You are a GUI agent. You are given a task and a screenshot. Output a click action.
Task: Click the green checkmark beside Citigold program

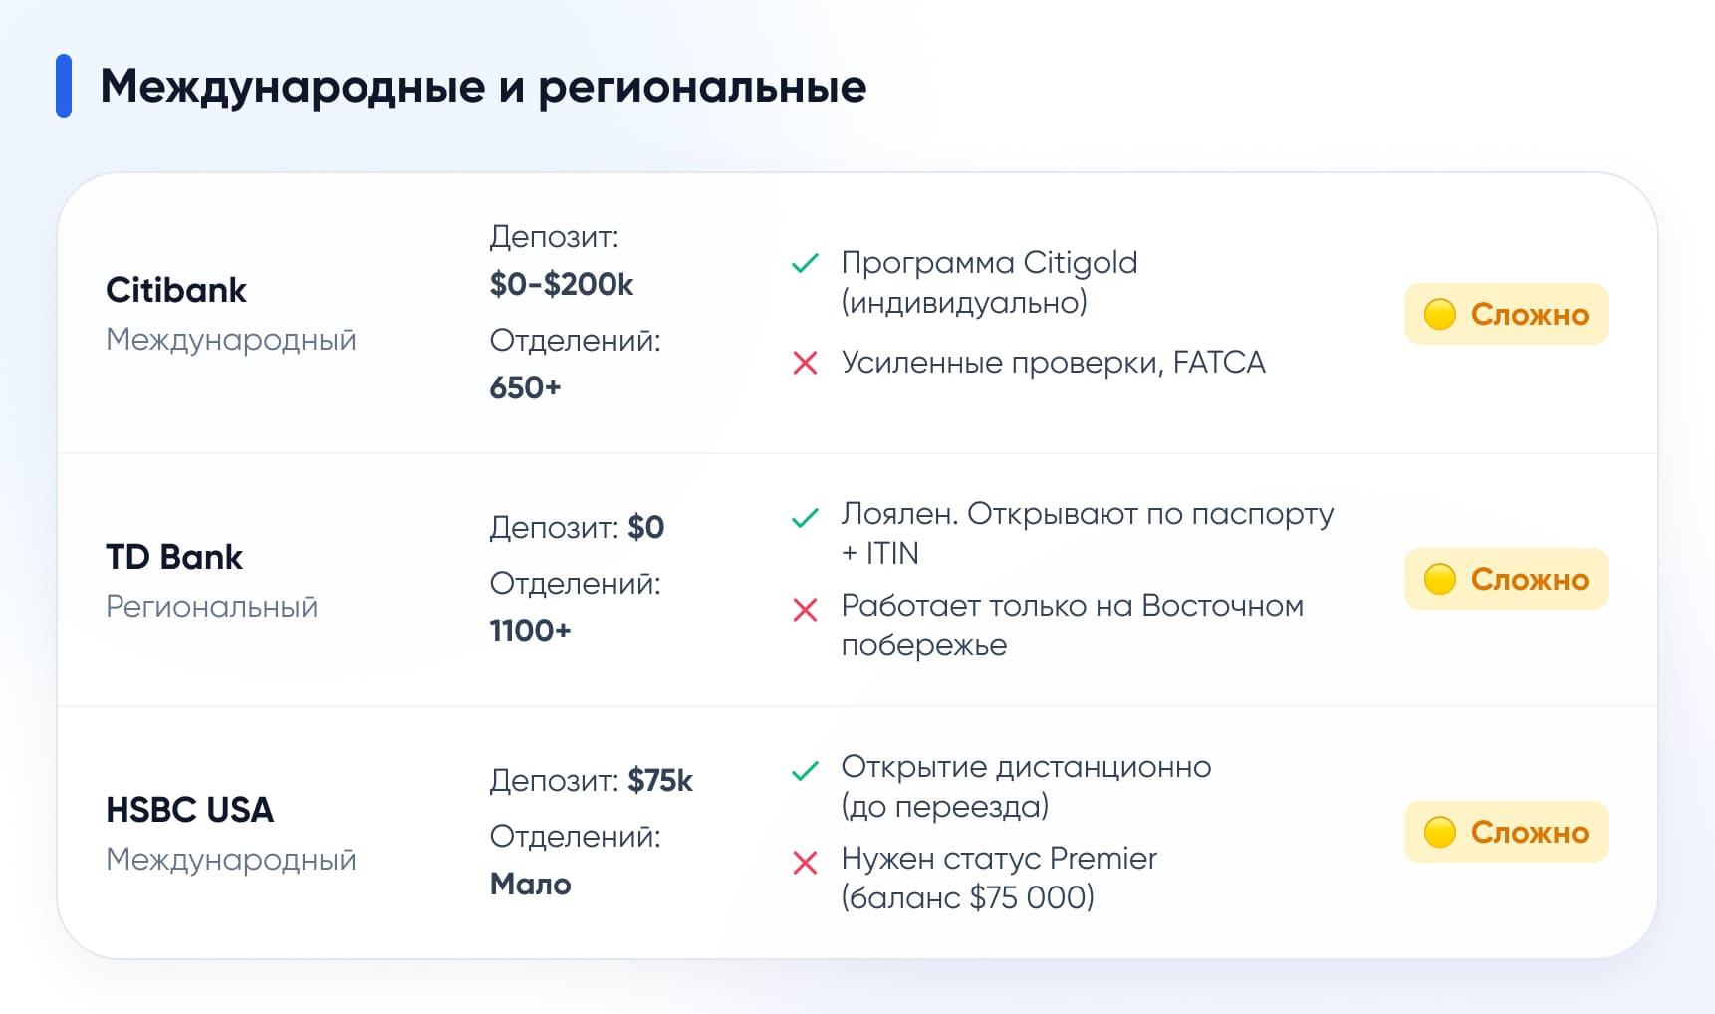click(x=805, y=264)
